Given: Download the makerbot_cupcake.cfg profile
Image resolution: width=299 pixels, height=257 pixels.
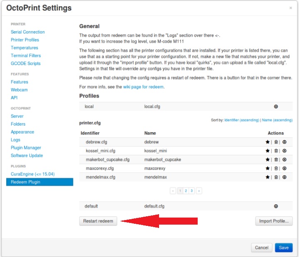Looking at the screenshot, I should pyautogui.click(x=284, y=159).
